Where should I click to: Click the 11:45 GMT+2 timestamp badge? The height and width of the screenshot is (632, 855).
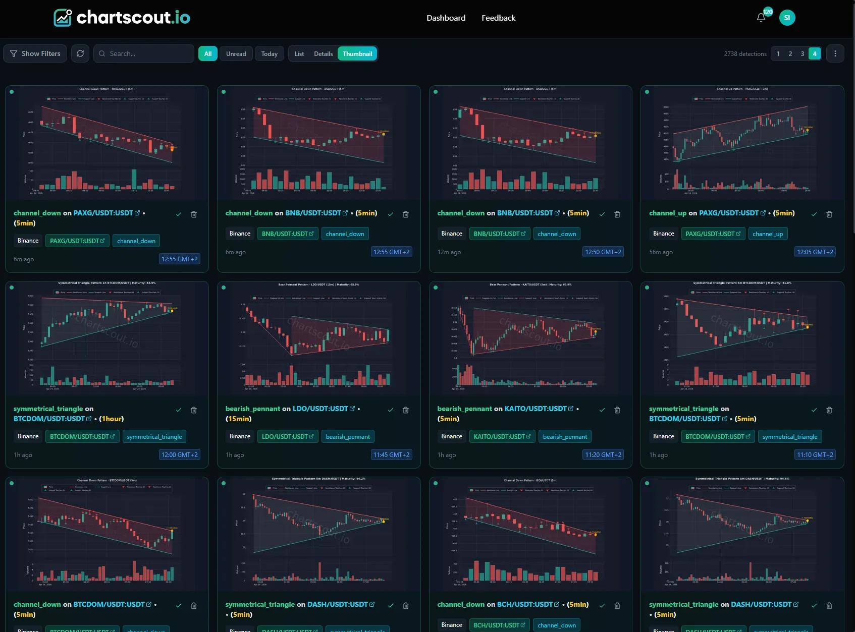tap(392, 454)
